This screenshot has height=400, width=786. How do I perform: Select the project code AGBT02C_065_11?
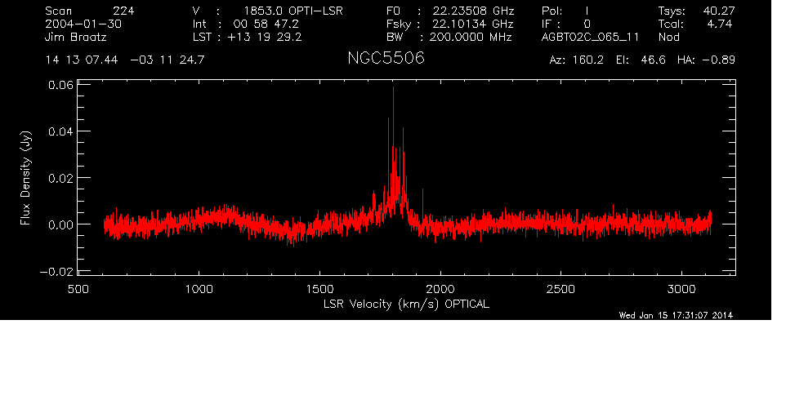[591, 38]
